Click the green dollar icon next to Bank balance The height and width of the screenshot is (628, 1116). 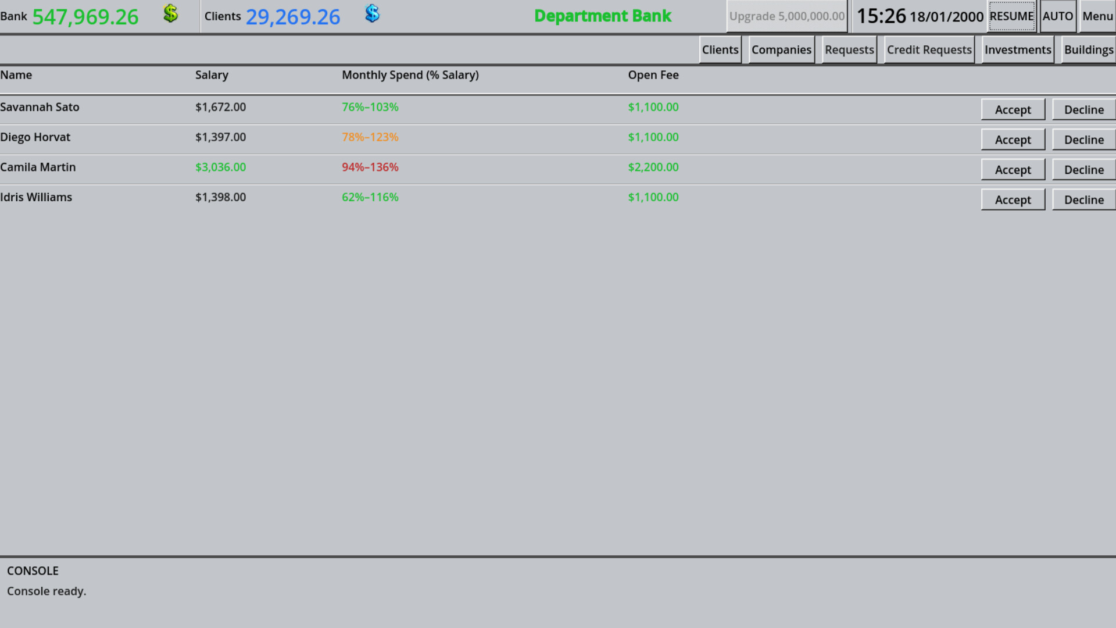170,14
